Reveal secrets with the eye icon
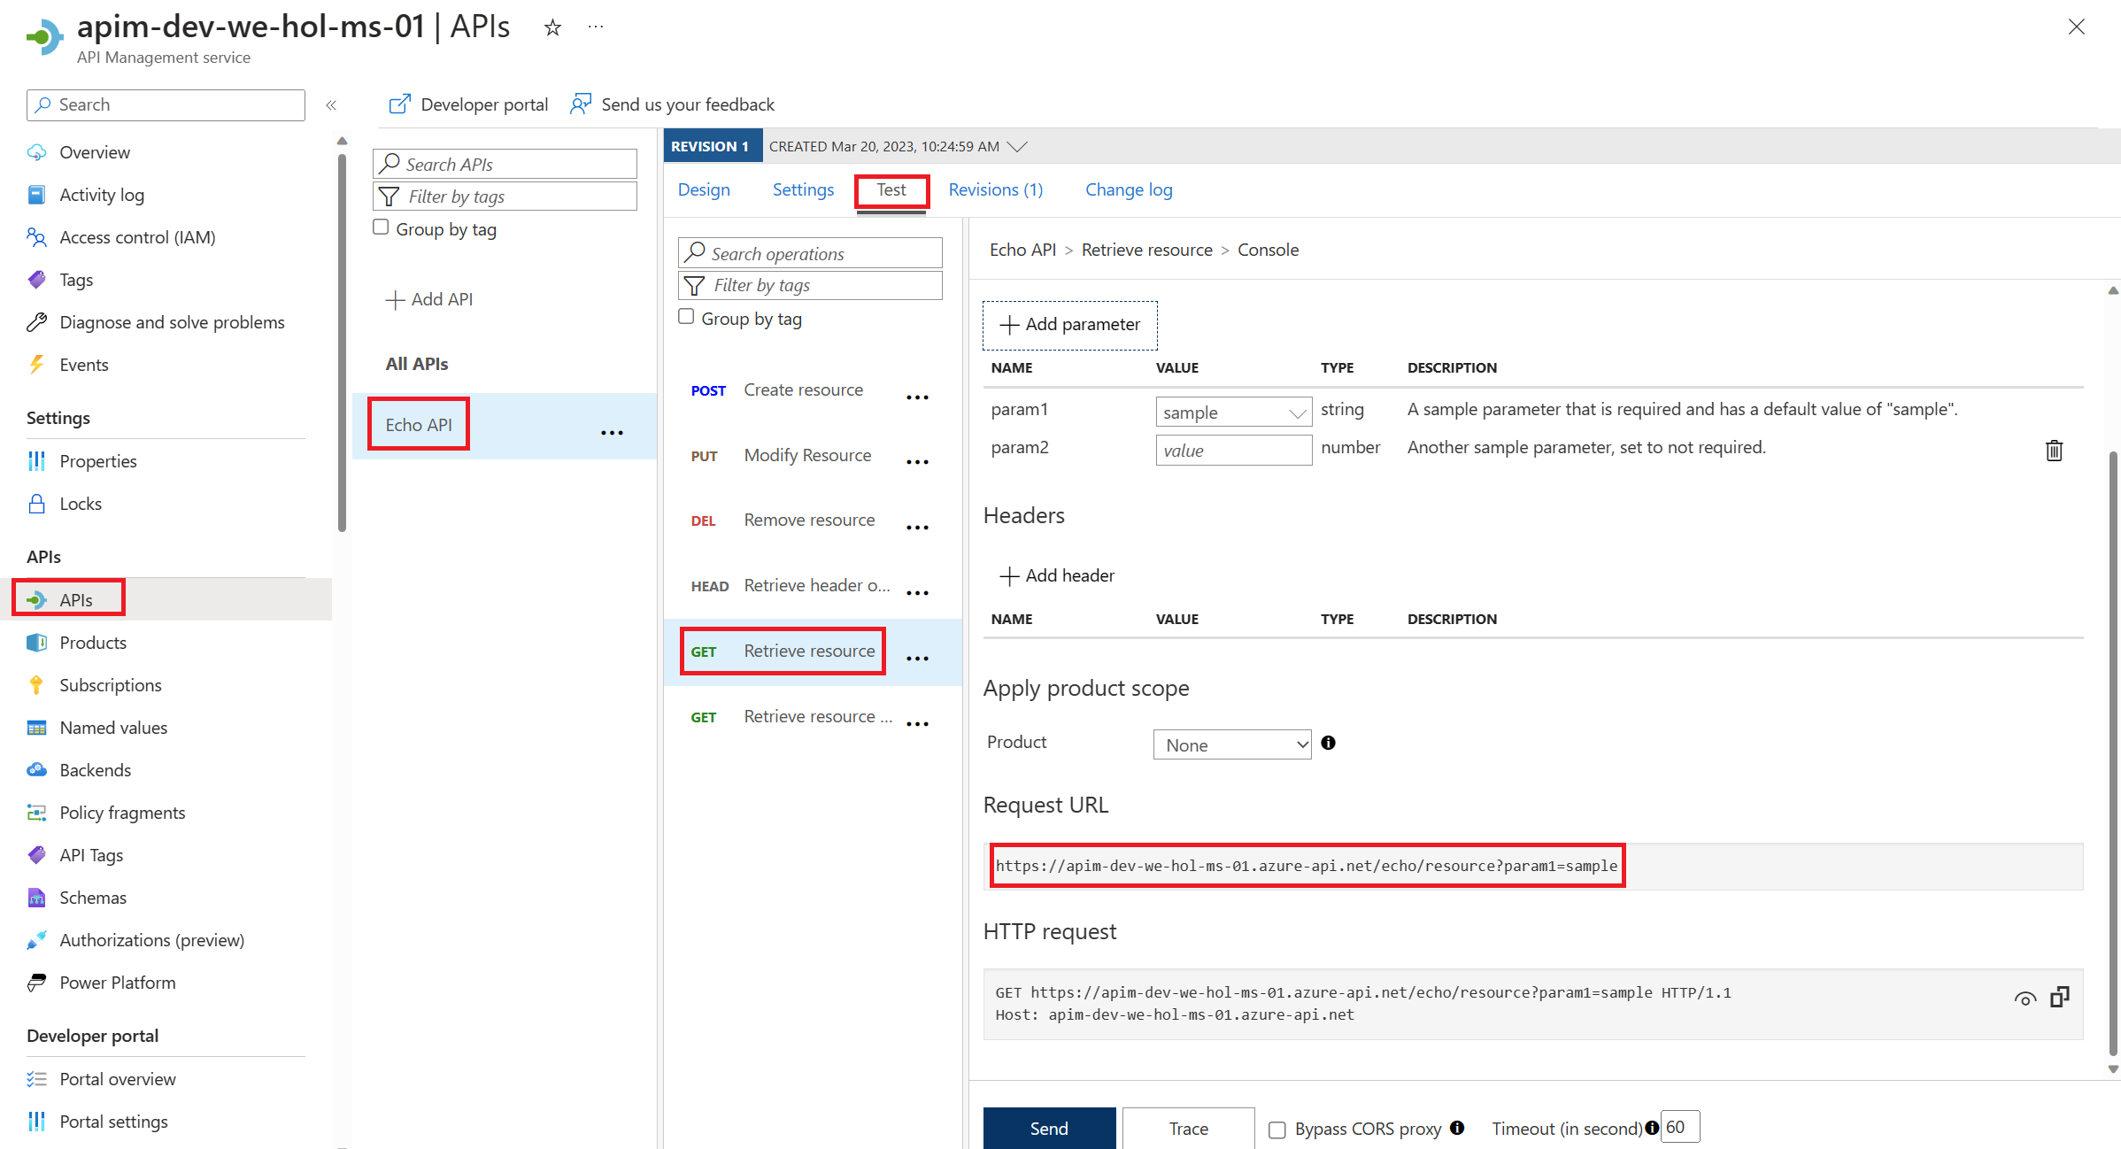Viewport: 2121px width, 1149px height. 2025,999
